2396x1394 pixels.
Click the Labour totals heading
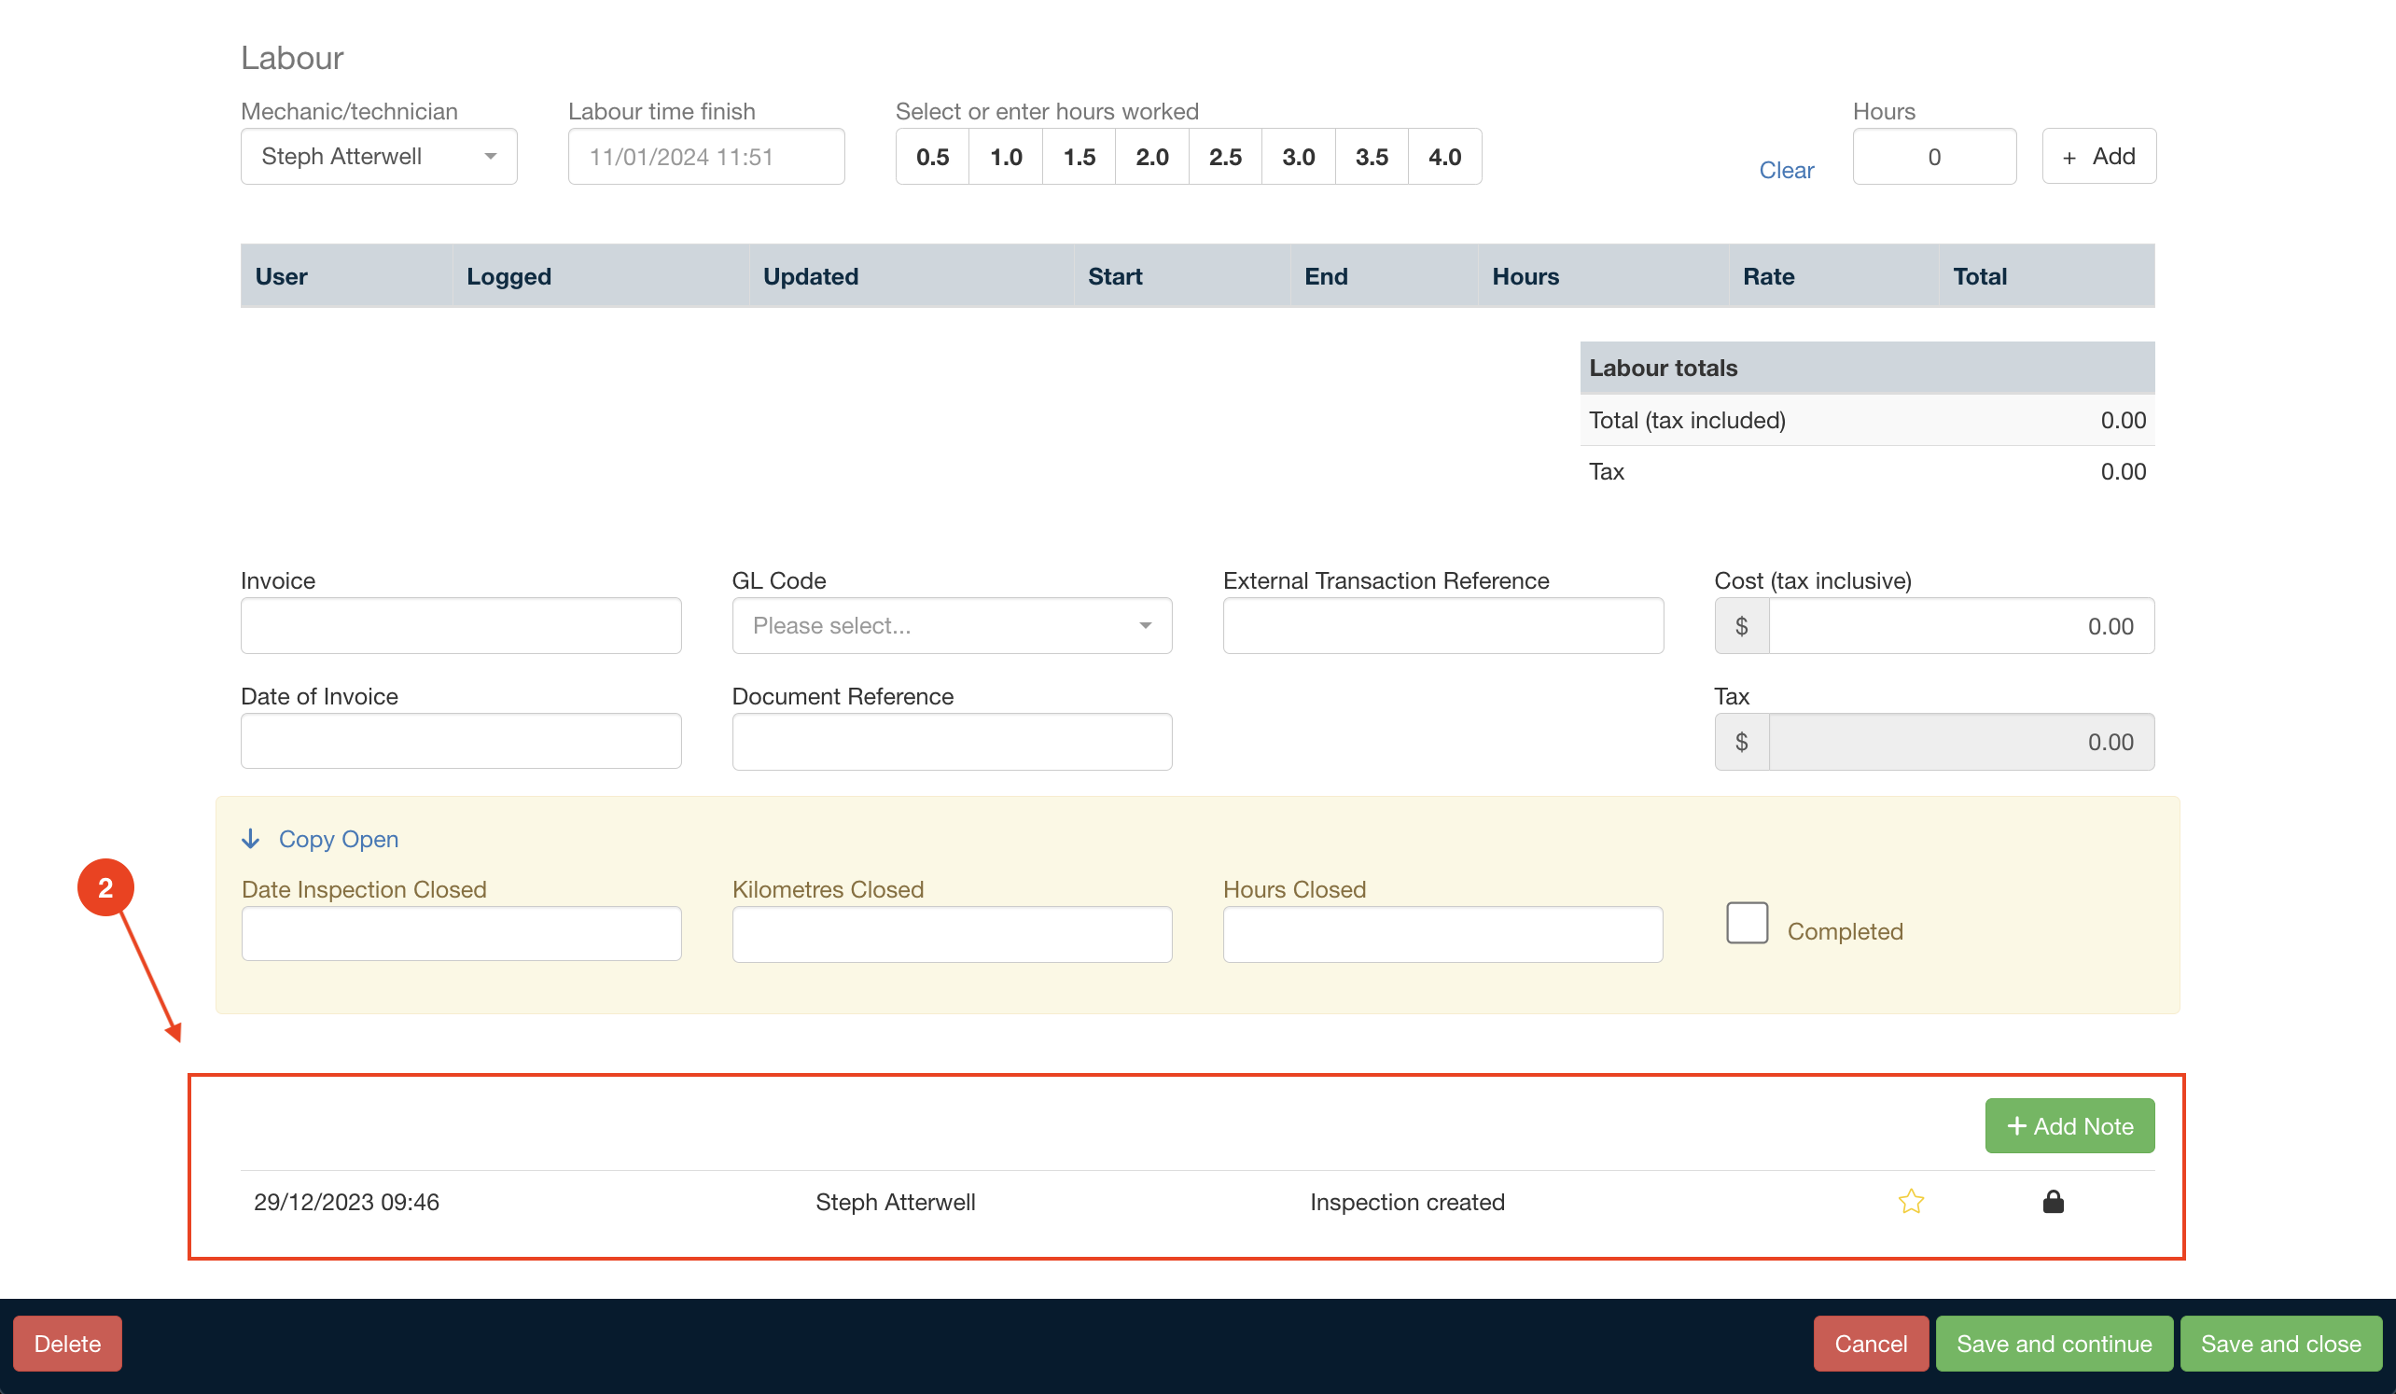pyautogui.click(x=1663, y=368)
